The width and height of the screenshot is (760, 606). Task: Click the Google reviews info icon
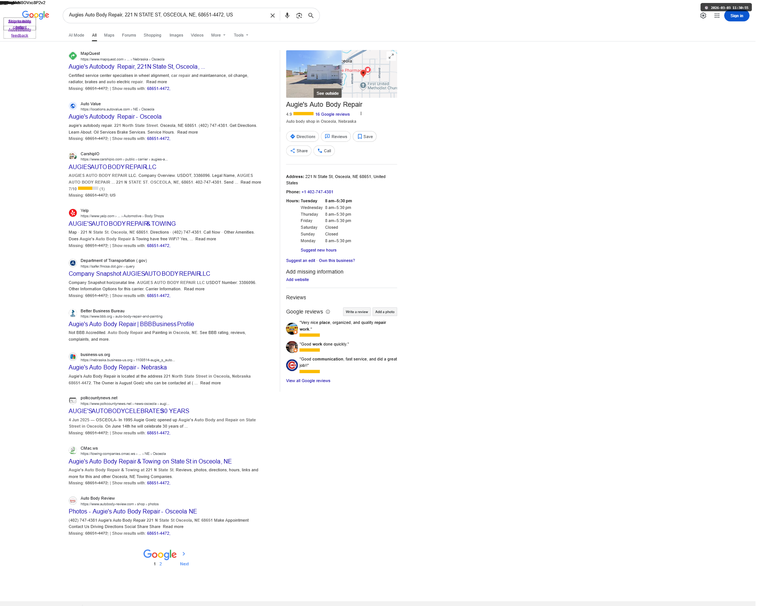pyautogui.click(x=328, y=312)
